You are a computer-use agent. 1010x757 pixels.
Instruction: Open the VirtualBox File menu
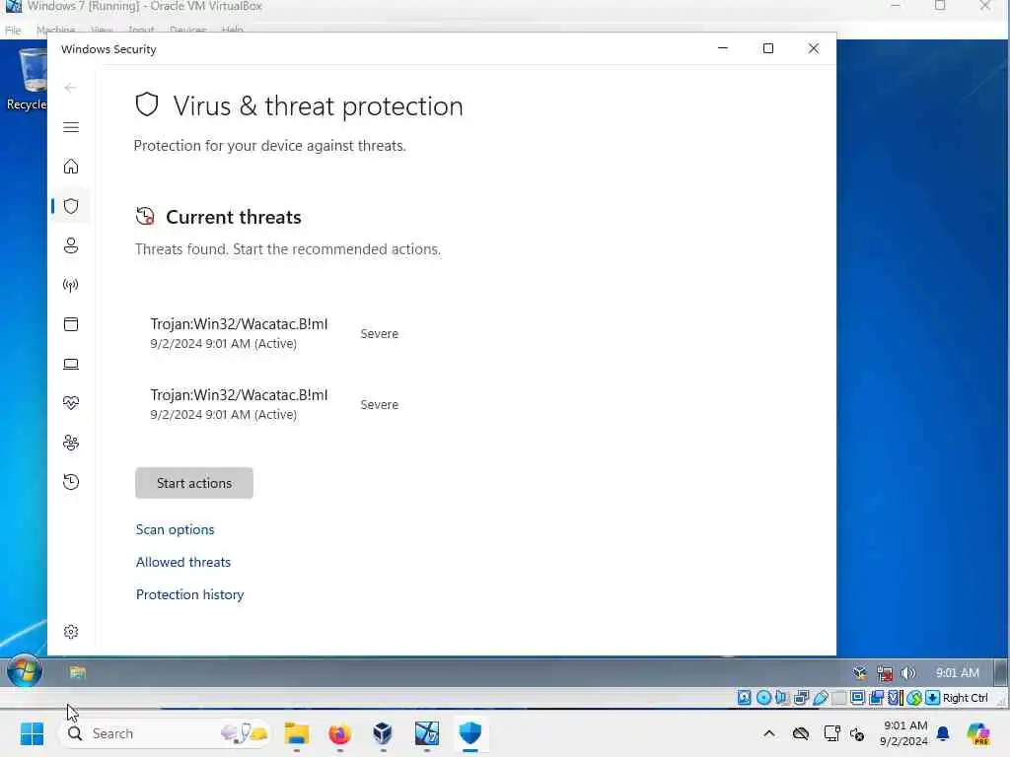13,30
